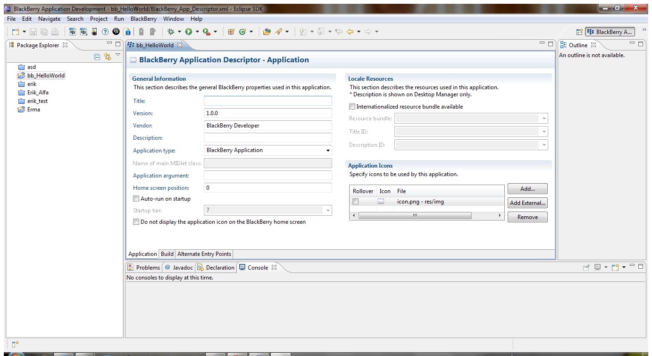Click the Add External... button

[x=527, y=203]
